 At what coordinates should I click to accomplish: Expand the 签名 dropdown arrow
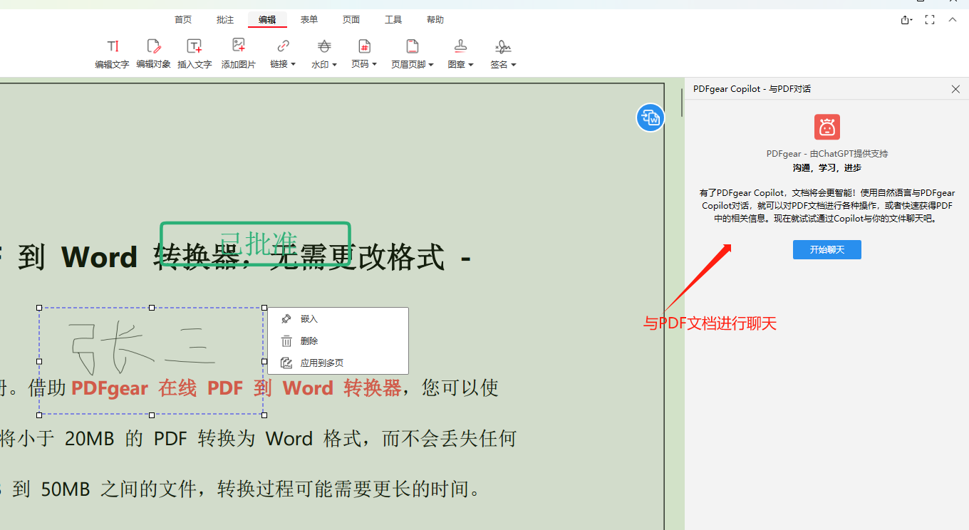point(514,65)
